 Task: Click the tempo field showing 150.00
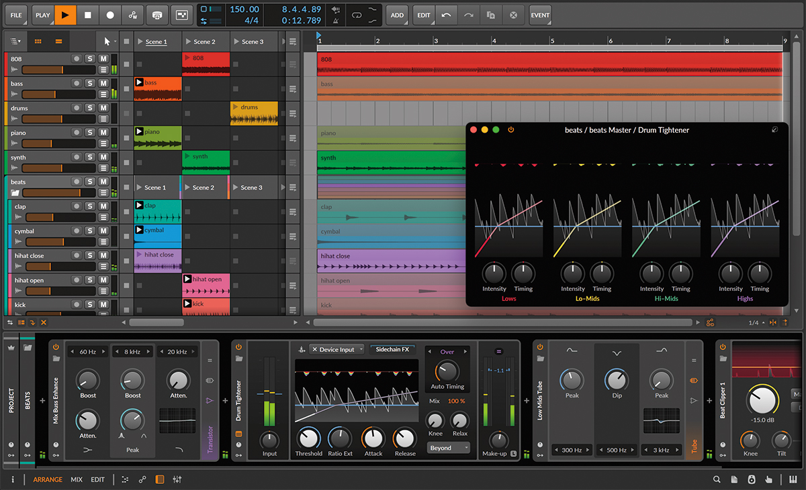click(244, 9)
